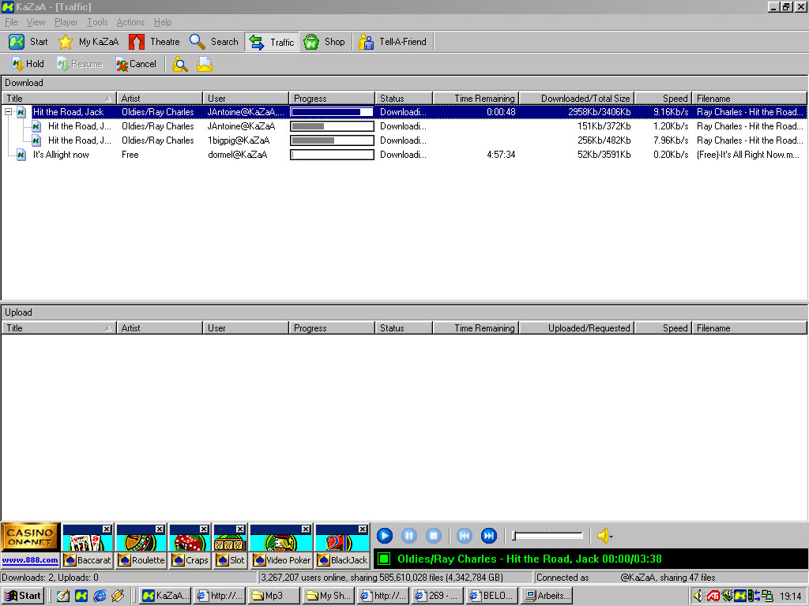Switch to the Traffic view

pyautogui.click(x=272, y=43)
